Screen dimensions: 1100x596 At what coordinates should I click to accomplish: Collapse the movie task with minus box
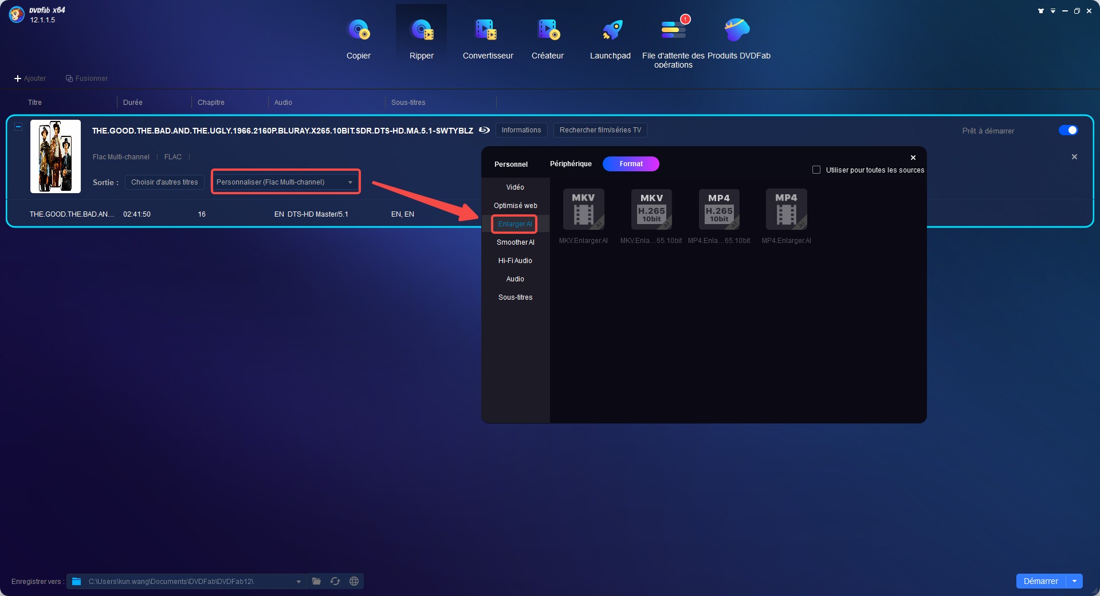tap(18, 126)
